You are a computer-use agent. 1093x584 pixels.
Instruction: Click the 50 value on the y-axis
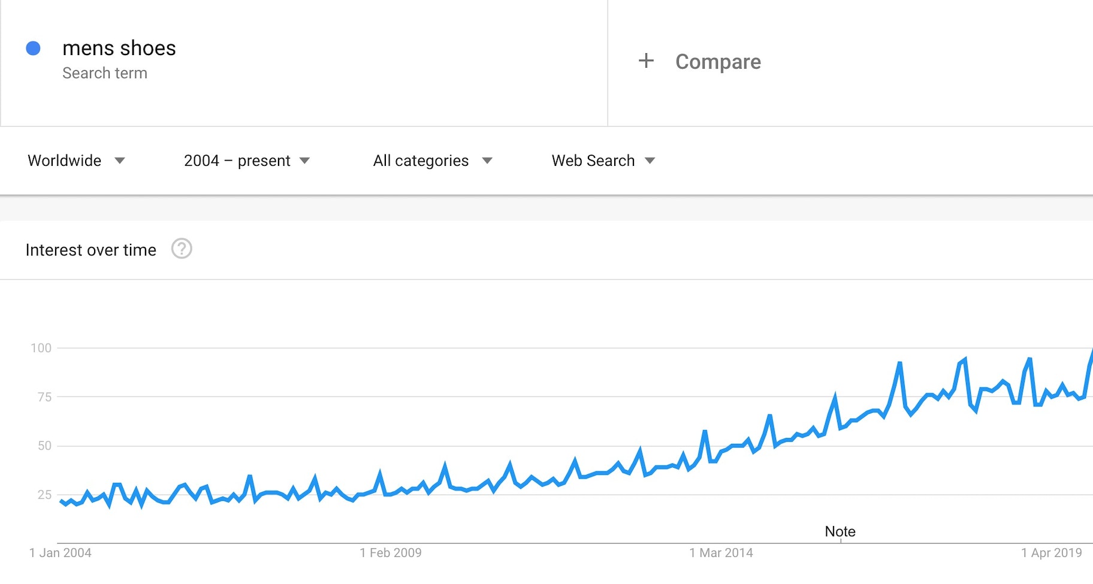(44, 446)
